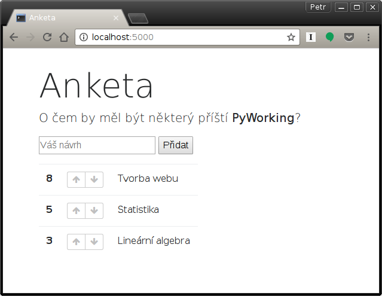The width and height of the screenshot is (382, 296).
Task: Click the vote count 3
Action: click(x=49, y=241)
